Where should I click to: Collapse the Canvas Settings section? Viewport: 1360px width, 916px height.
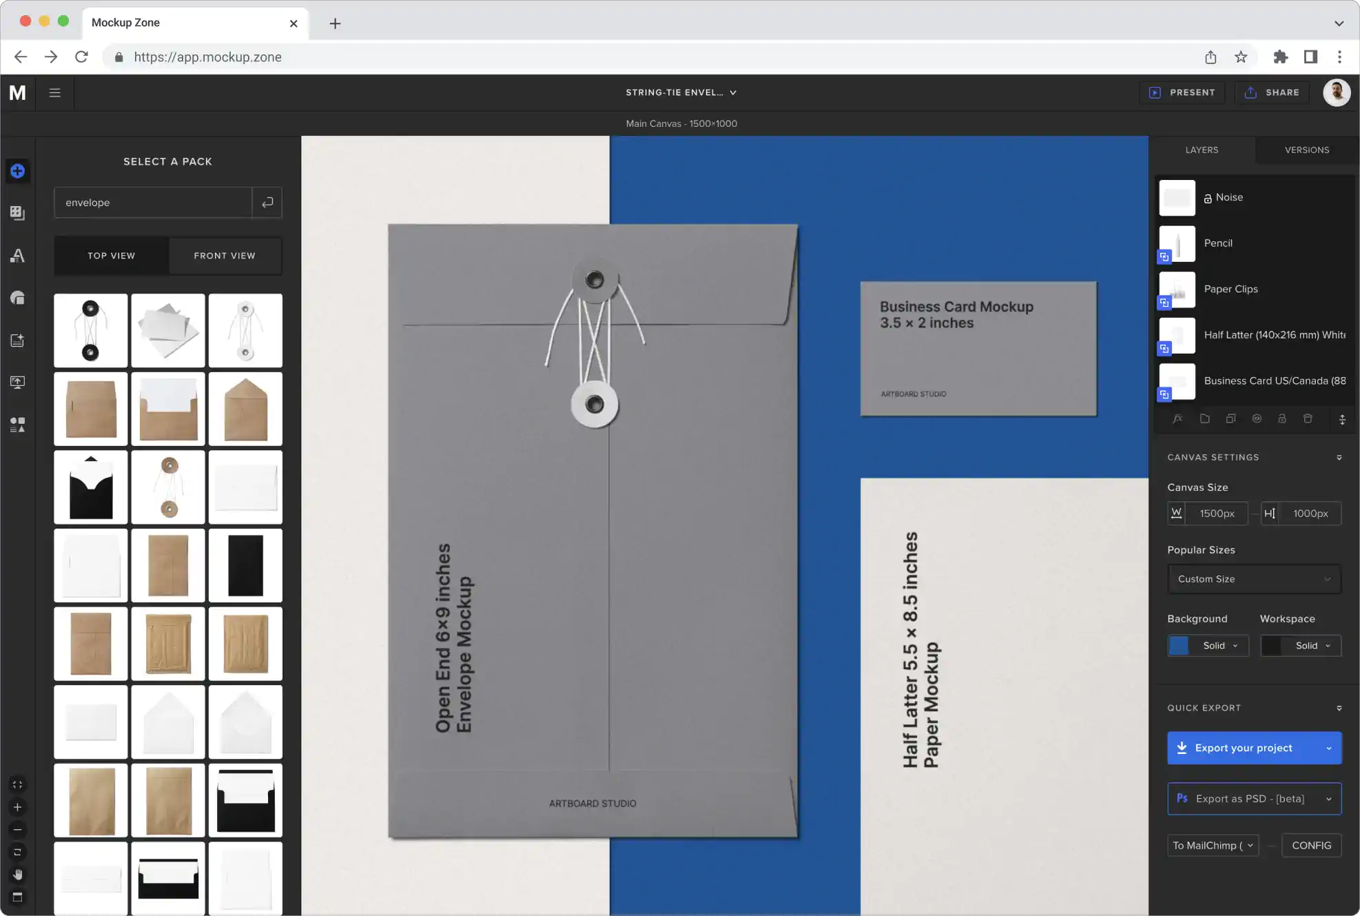1339,457
